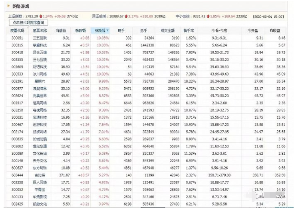Open stock name 天舟文化
This screenshot has width=298, height=210.
40,161
